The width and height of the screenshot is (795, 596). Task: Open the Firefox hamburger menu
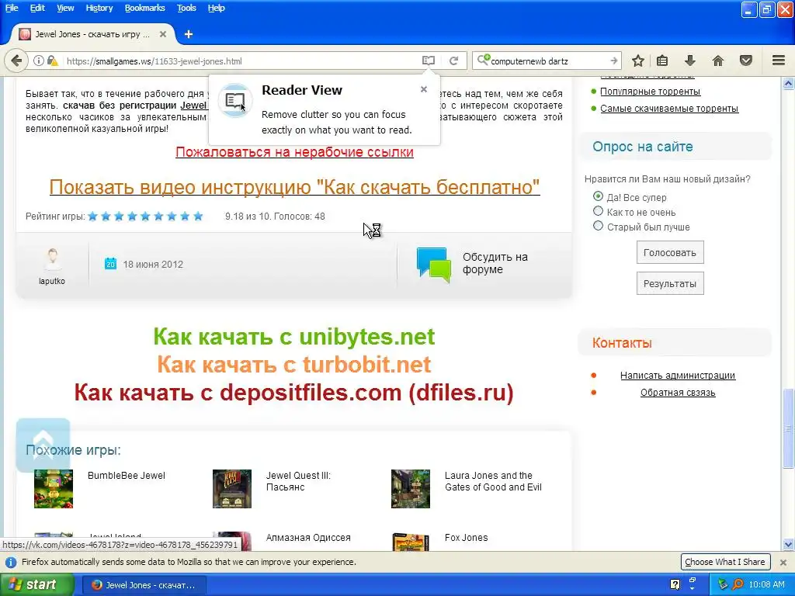pos(779,61)
